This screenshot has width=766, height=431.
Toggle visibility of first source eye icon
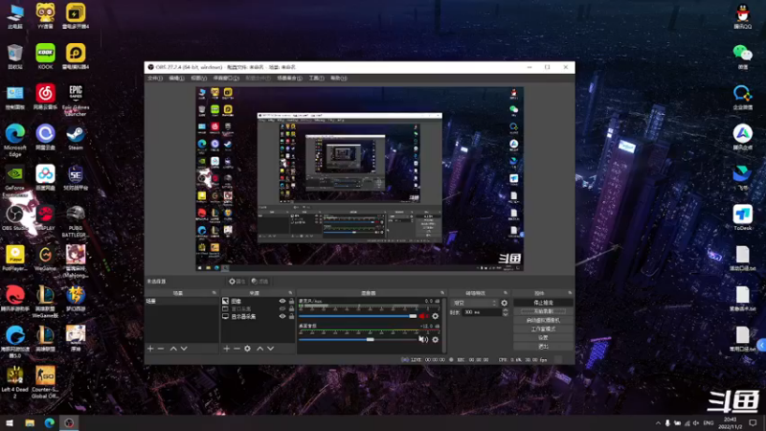point(282,301)
